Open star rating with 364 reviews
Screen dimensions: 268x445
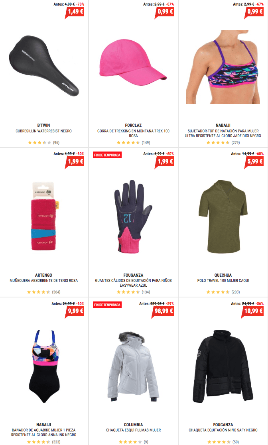pos(44,292)
